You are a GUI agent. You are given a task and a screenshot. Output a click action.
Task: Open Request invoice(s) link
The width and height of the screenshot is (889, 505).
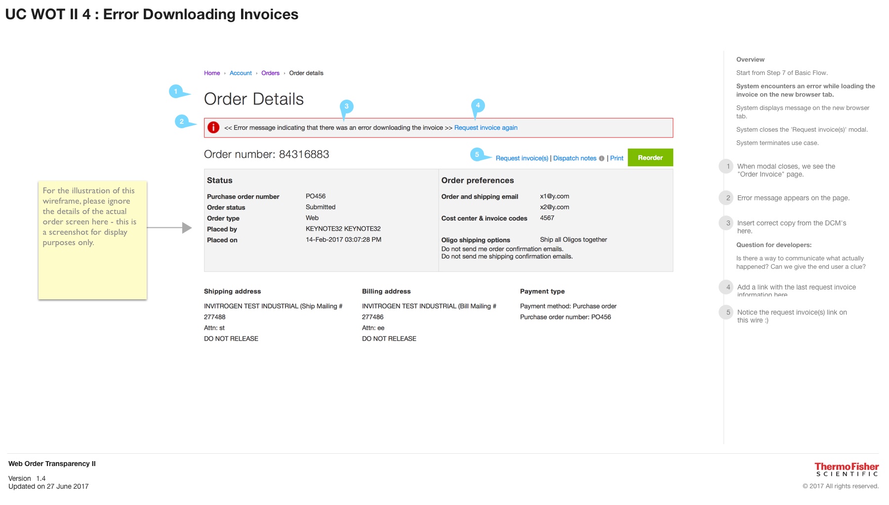(x=522, y=158)
